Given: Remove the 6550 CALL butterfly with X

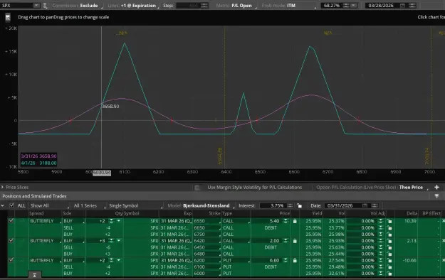Looking at the screenshot, I should (x=444, y=221).
